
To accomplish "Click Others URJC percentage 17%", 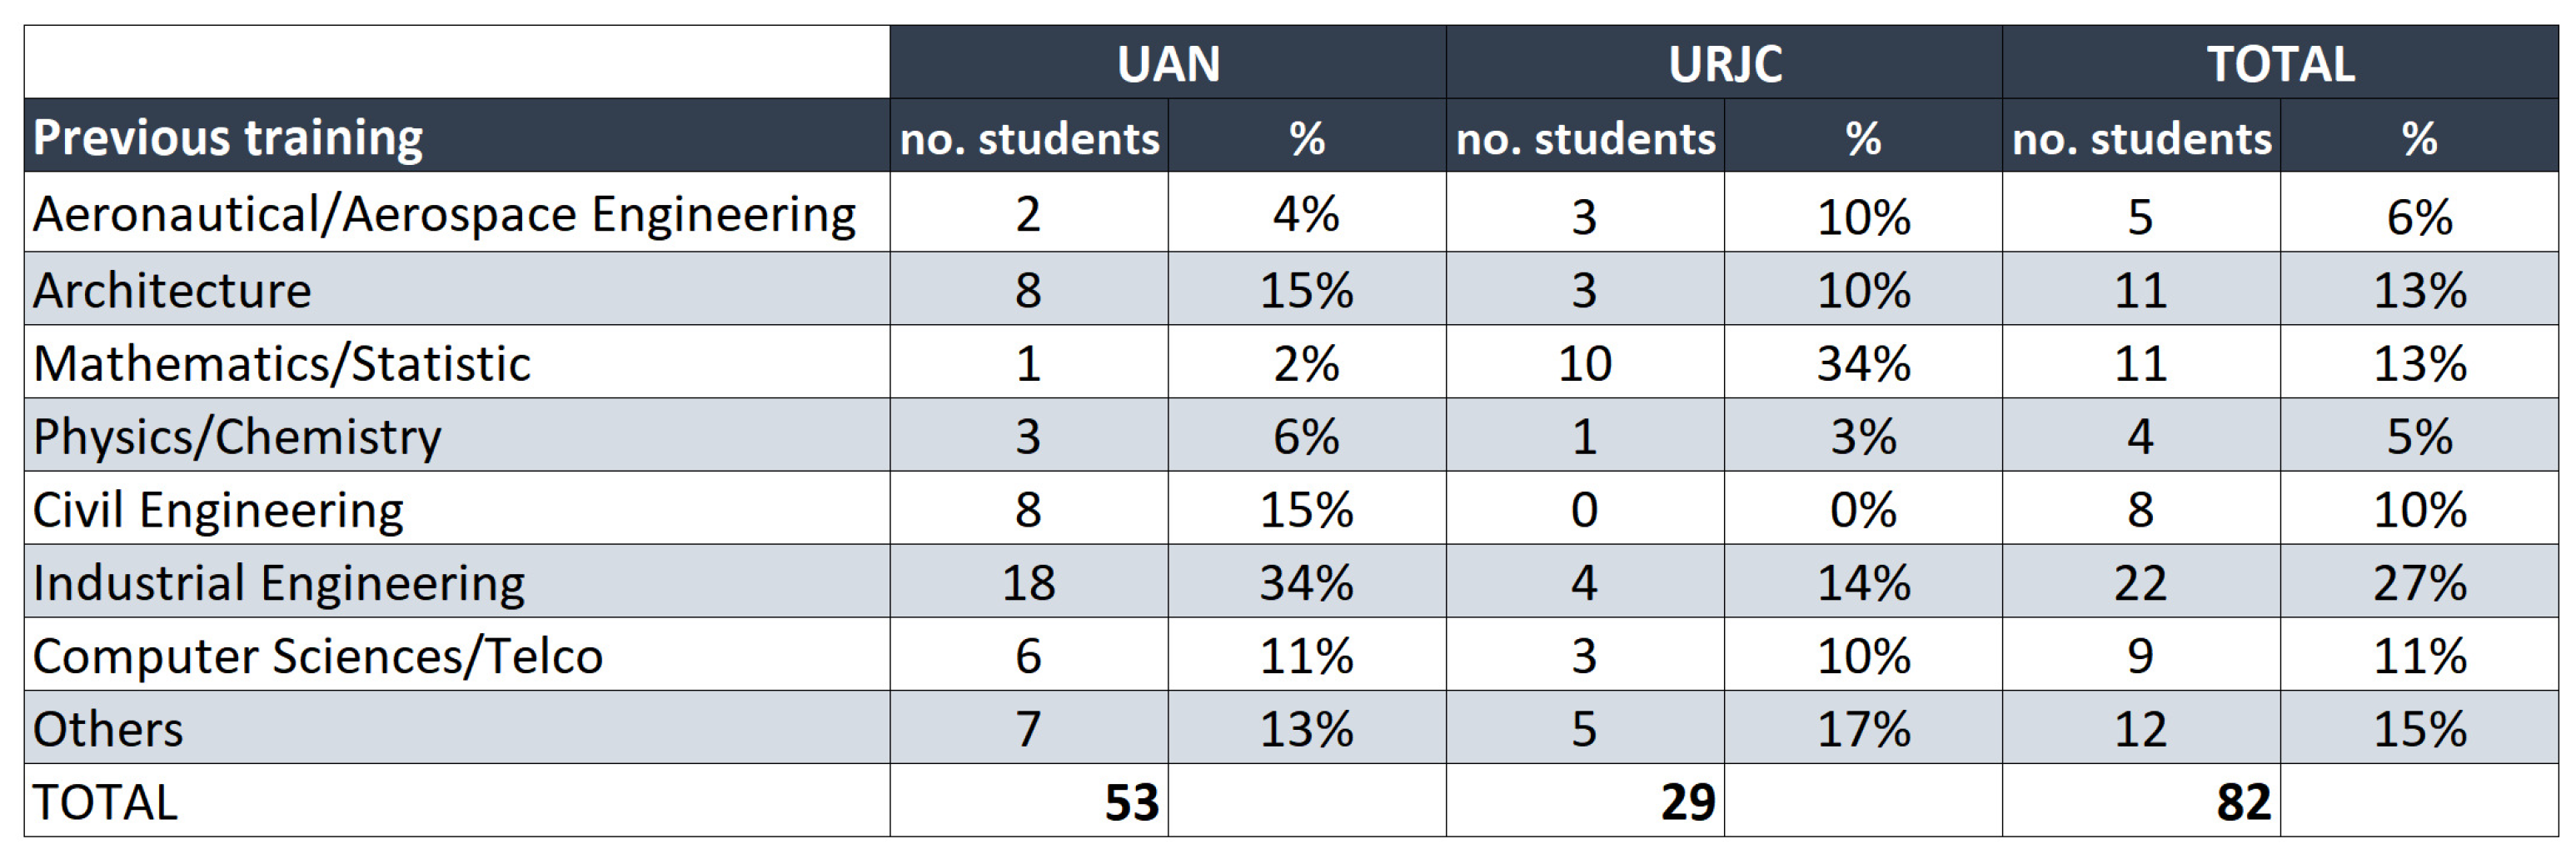I will (1863, 729).
